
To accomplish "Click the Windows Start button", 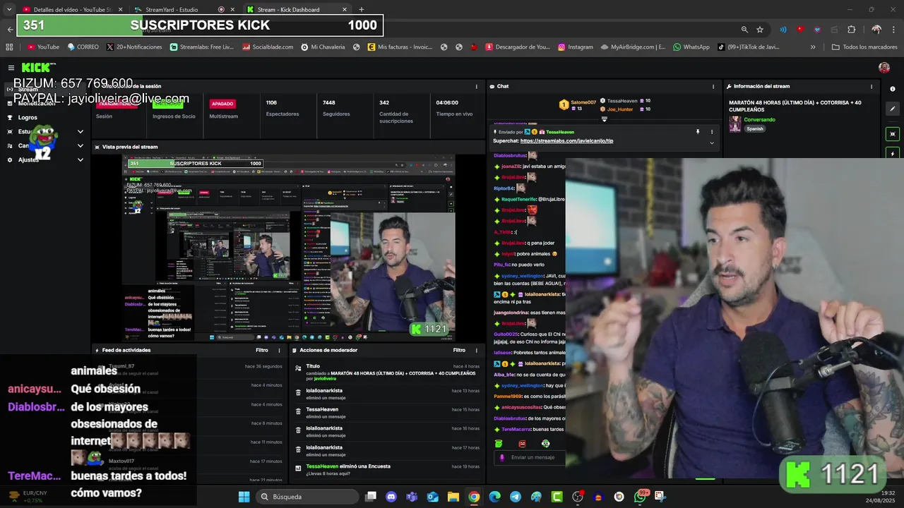I will (244, 497).
